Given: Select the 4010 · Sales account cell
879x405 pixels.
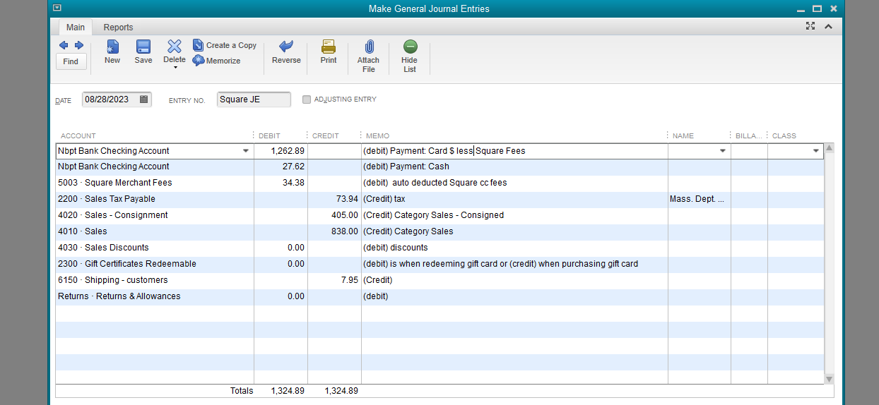Looking at the screenshot, I should click(x=155, y=231).
